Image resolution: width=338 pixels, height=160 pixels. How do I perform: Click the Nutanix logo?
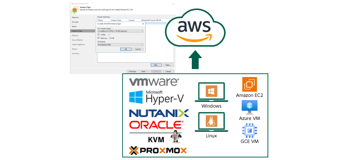point(159,113)
